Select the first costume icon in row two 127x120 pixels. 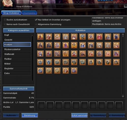(x=40, y=45)
